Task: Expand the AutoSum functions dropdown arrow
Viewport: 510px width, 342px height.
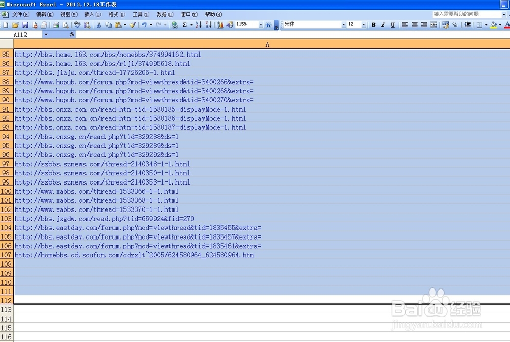Action: point(191,24)
